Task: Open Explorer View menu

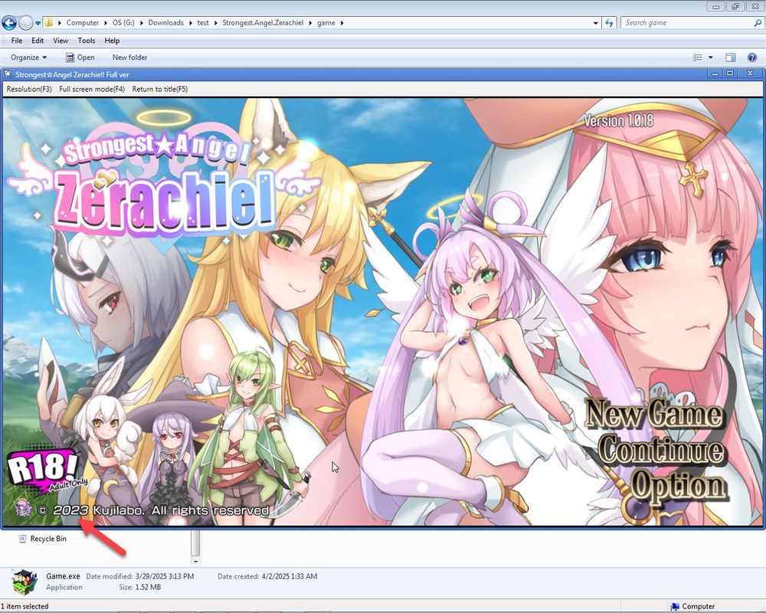Action: pos(61,41)
